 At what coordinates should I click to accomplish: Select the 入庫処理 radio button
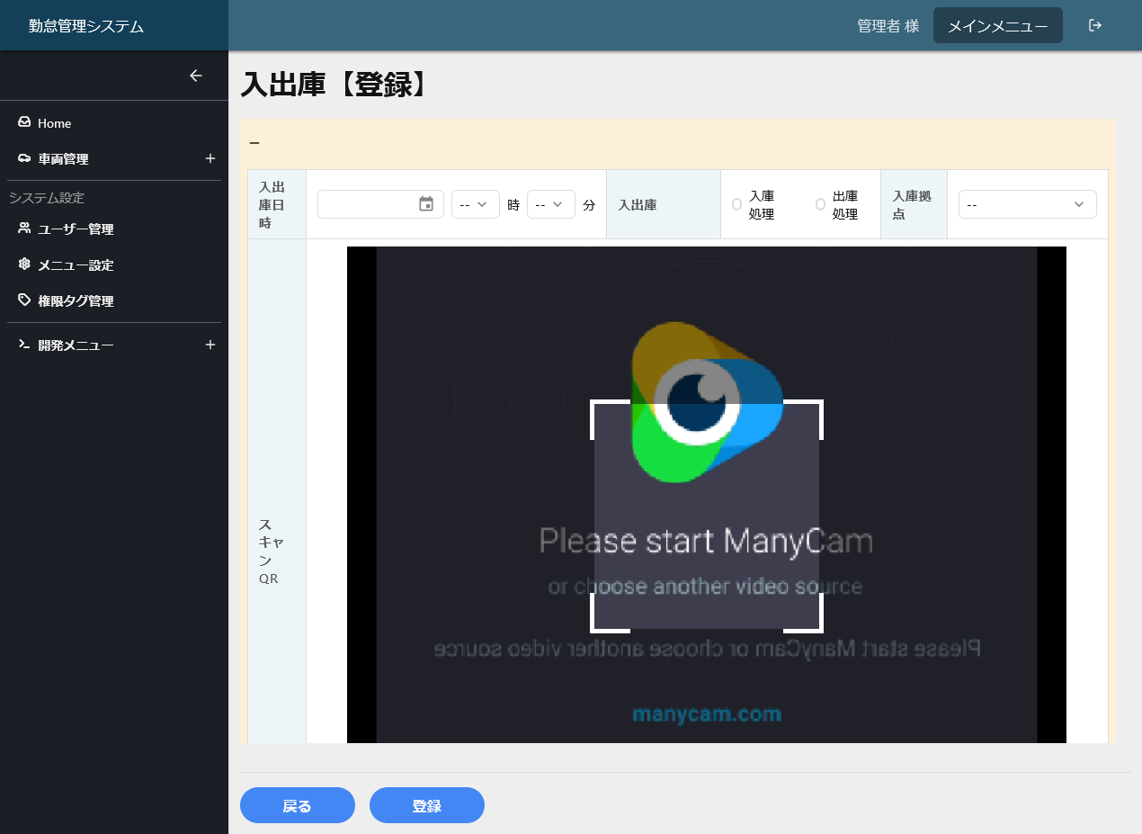pyautogui.click(x=736, y=204)
